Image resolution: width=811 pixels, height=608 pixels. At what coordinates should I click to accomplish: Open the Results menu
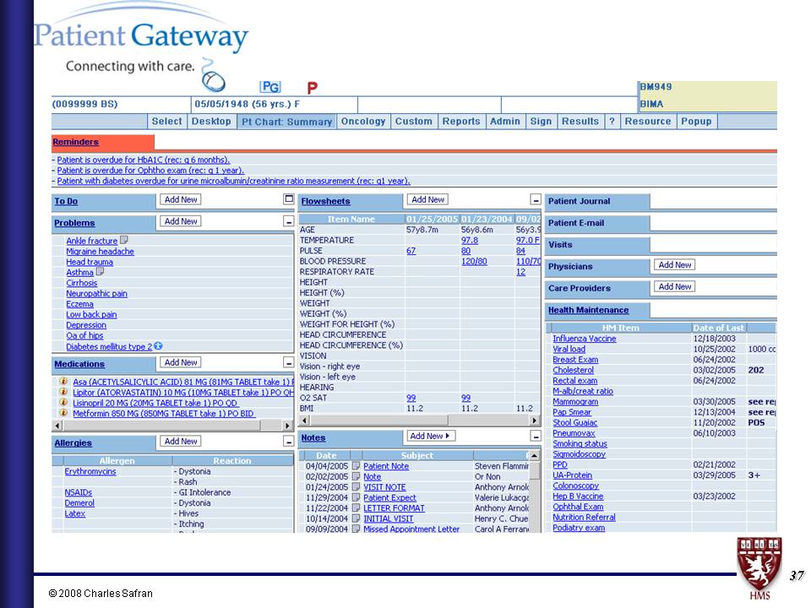click(580, 121)
